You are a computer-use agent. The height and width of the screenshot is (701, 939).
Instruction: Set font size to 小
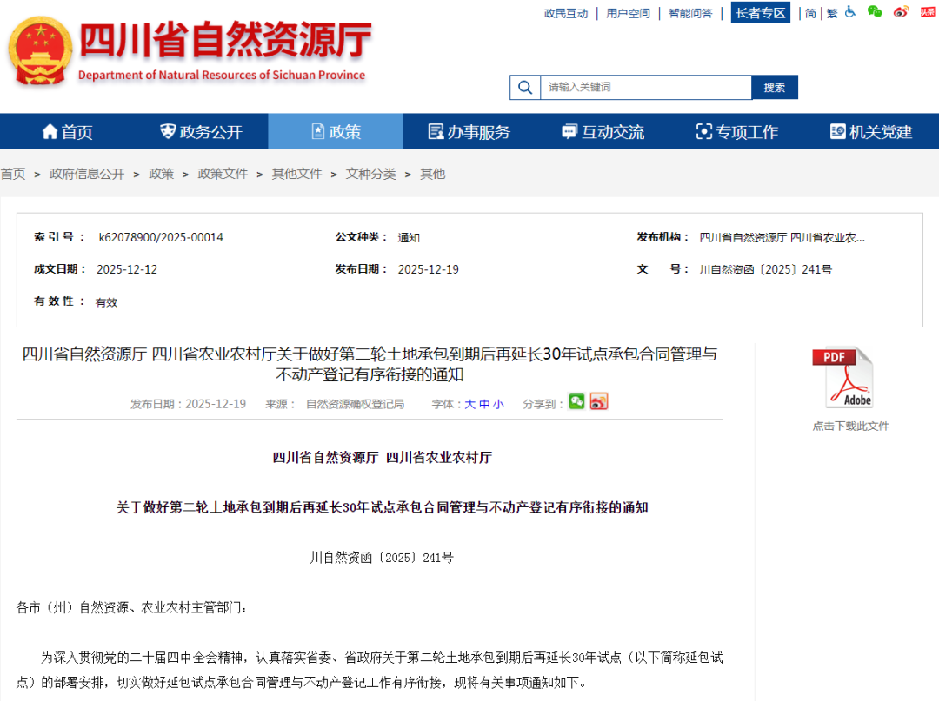pos(498,404)
